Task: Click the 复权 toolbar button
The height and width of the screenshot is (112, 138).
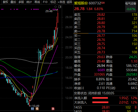Action: pos(5,2)
